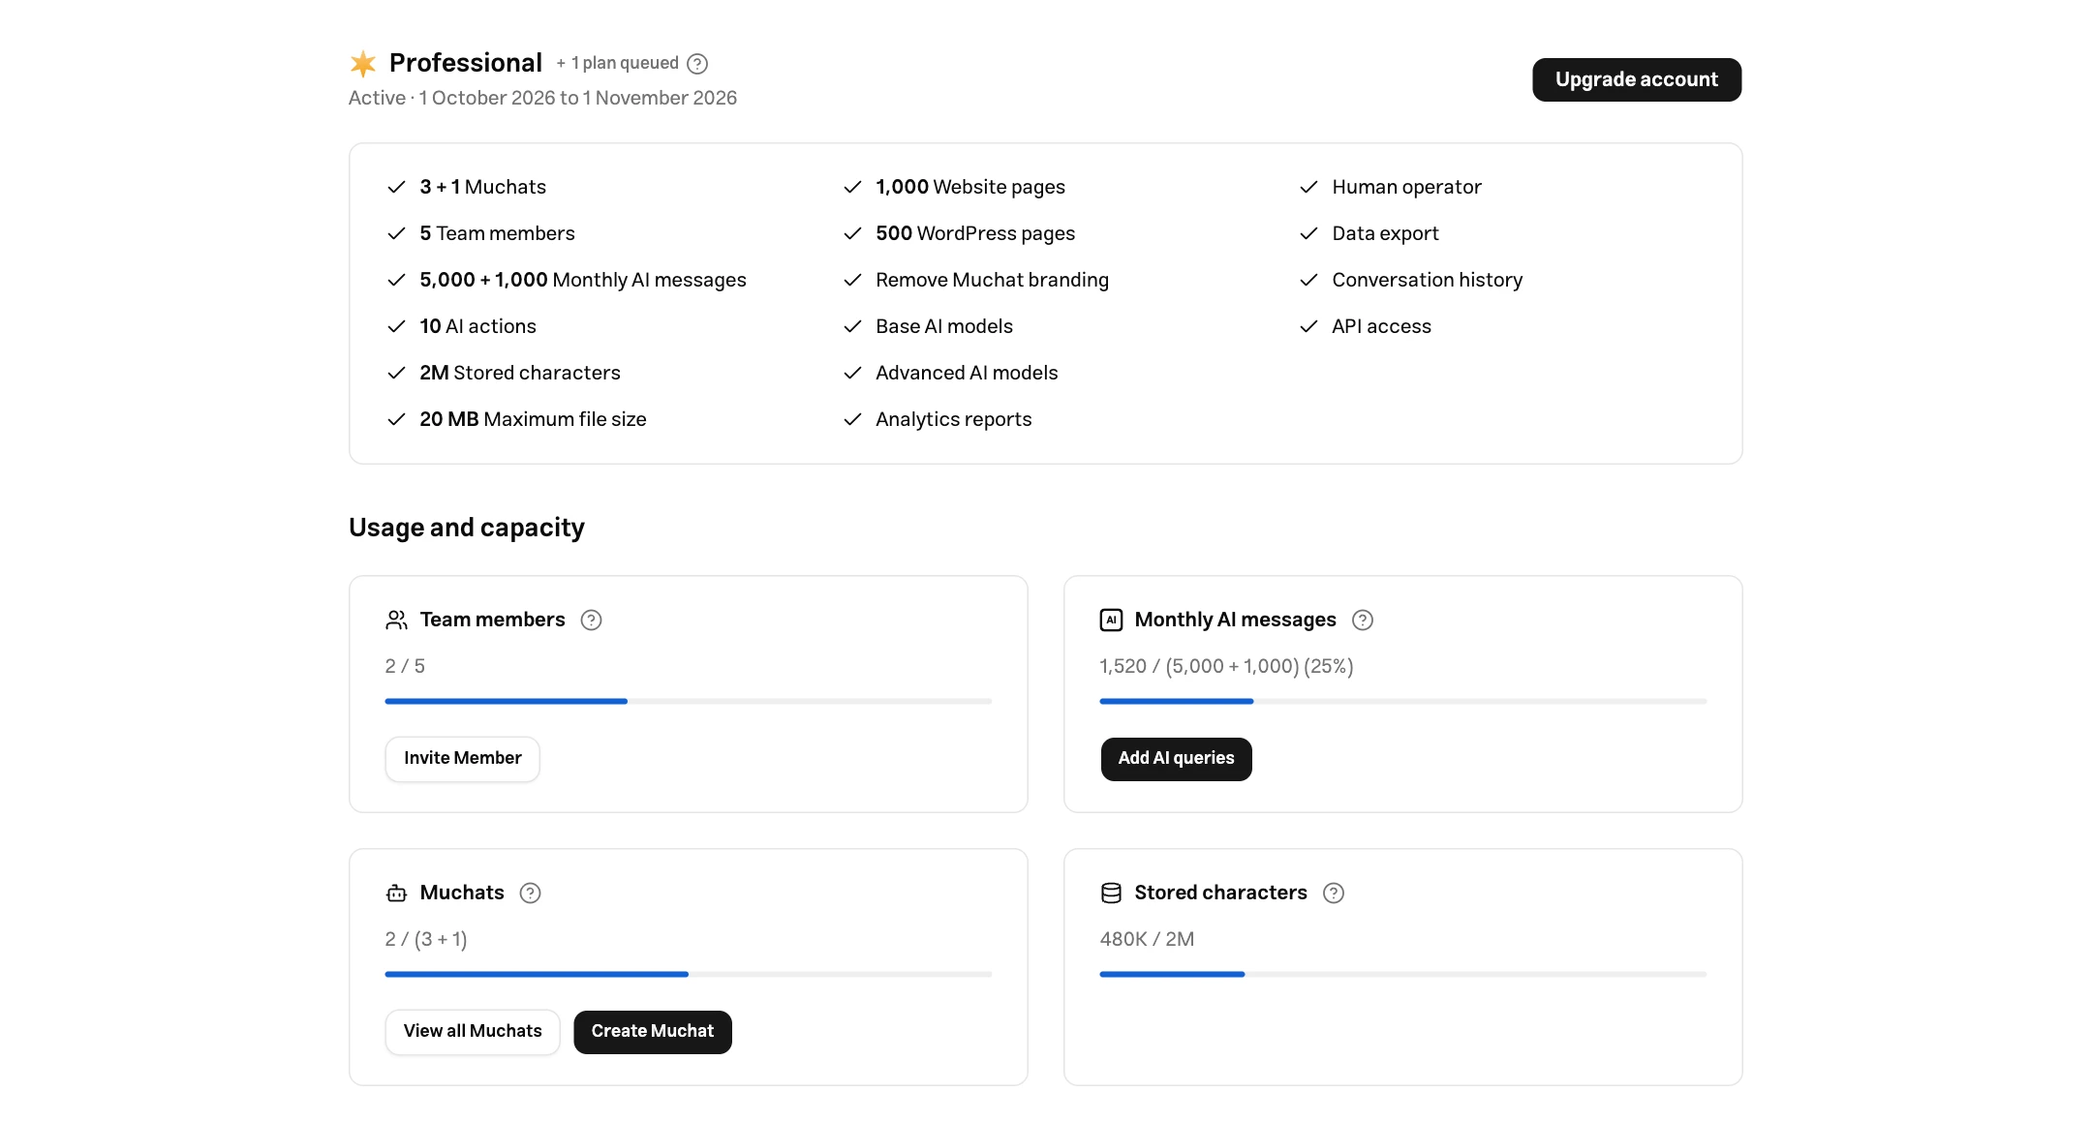The image size is (2092, 1121).
Task: Click the Muchats usage progress bar
Action: 689,974
